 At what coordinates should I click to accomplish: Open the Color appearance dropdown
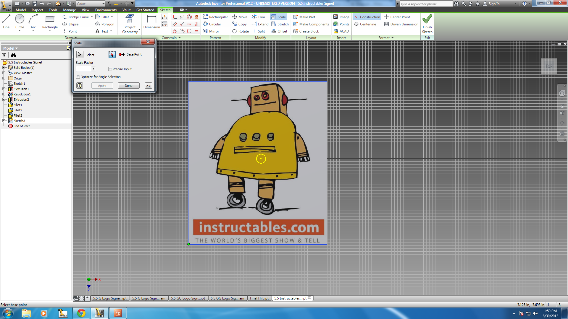click(91, 4)
